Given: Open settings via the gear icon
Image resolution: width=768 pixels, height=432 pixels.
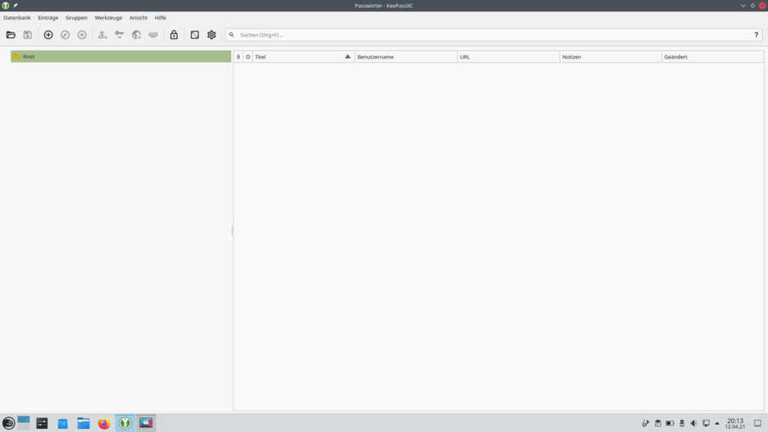Looking at the screenshot, I should click(x=211, y=34).
